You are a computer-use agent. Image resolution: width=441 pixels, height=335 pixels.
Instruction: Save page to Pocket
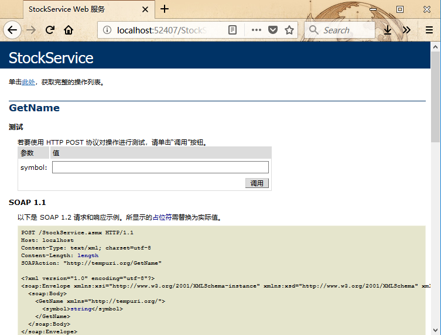point(273,30)
